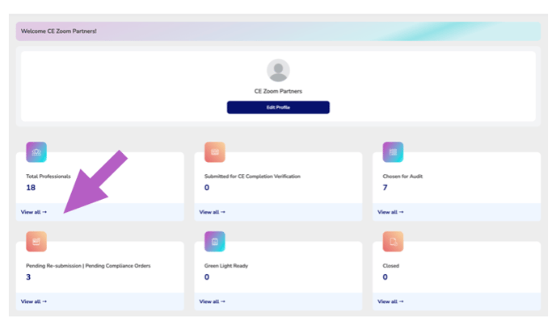556x328 pixels.
Task: Click the Welcome CE Zoom Partners banner text
Action: point(58,31)
